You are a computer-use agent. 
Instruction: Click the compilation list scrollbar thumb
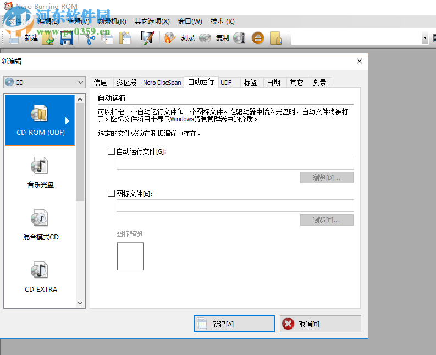80,152
